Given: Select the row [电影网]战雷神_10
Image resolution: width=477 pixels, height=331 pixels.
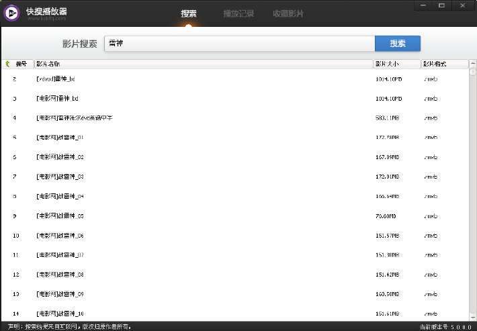Looking at the screenshot, I should (235, 314).
